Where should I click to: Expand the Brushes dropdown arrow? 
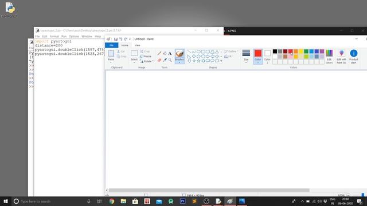point(179,62)
